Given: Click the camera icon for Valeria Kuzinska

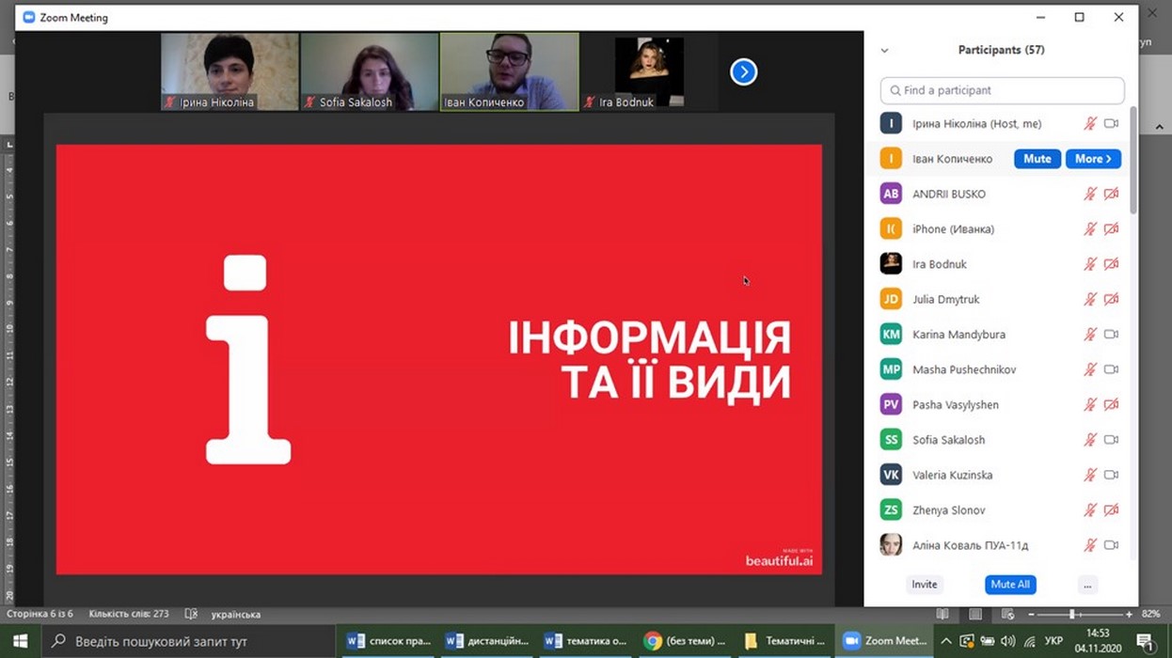Looking at the screenshot, I should click(x=1111, y=475).
